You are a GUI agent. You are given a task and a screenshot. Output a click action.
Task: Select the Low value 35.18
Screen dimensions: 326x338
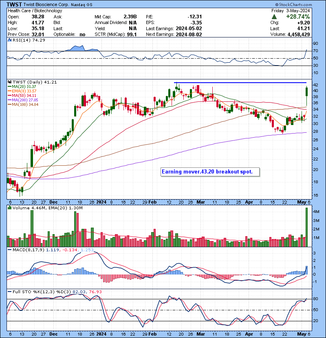click(x=38, y=29)
